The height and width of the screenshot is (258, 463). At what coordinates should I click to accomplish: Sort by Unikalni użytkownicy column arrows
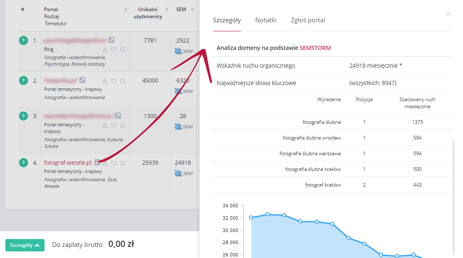coord(167,9)
